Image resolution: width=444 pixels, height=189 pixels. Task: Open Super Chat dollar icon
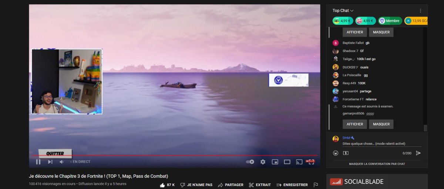346,153
